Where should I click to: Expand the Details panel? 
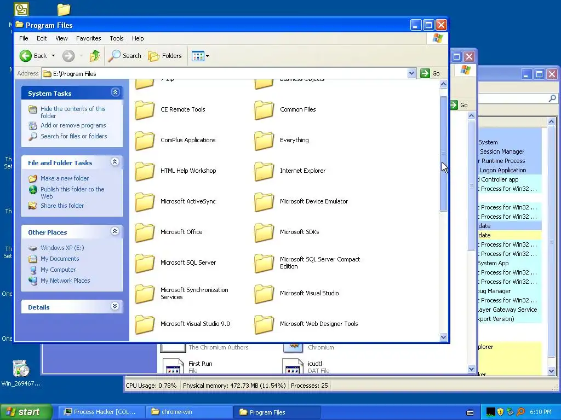tap(115, 306)
